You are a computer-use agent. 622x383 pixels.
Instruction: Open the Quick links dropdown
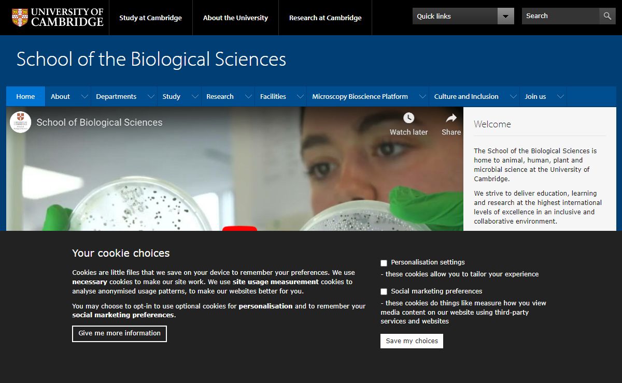pos(463,16)
